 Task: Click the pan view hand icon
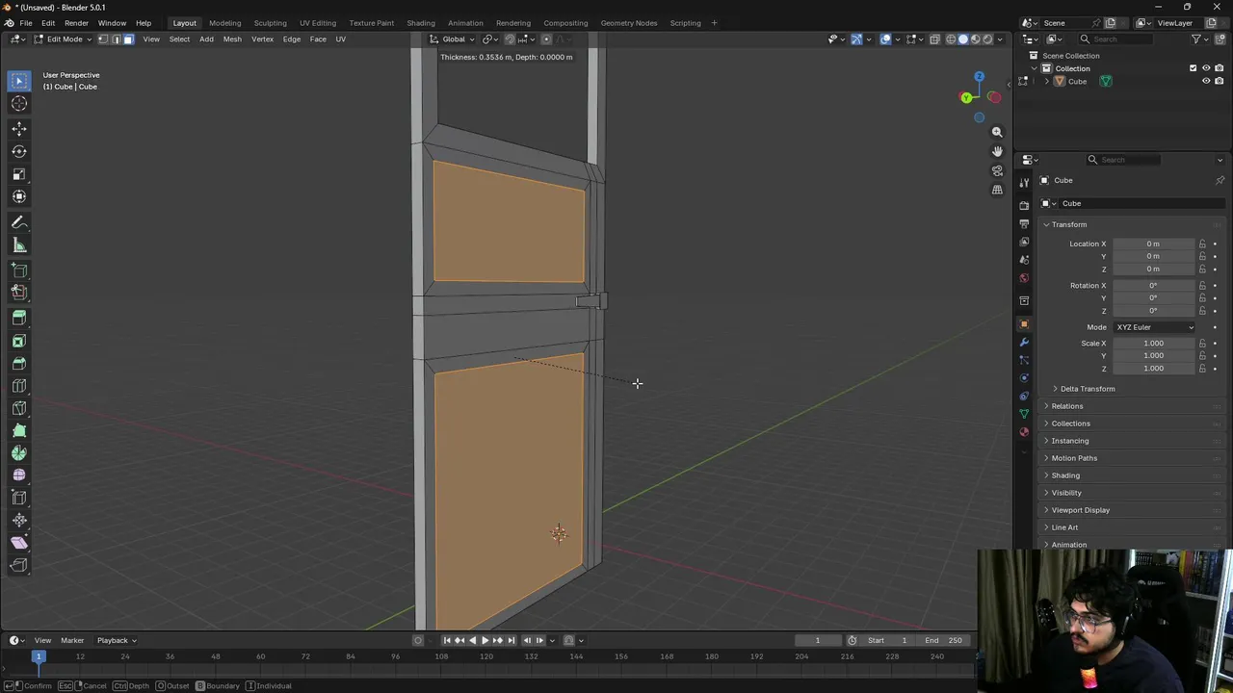tap(997, 151)
